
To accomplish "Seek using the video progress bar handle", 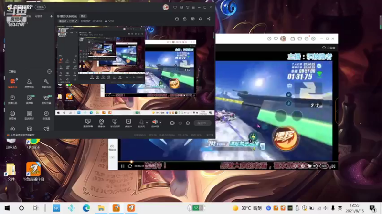I will tap(131, 162).
